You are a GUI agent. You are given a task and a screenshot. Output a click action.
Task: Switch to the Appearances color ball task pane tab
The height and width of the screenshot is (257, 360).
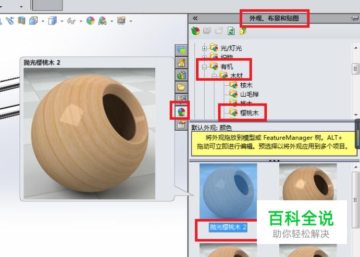pyautogui.click(x=181, y=112)
